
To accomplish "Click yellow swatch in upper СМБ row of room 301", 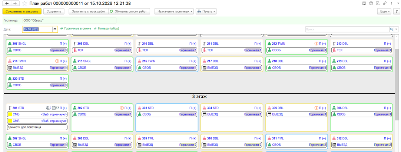I will pos(10,114).
